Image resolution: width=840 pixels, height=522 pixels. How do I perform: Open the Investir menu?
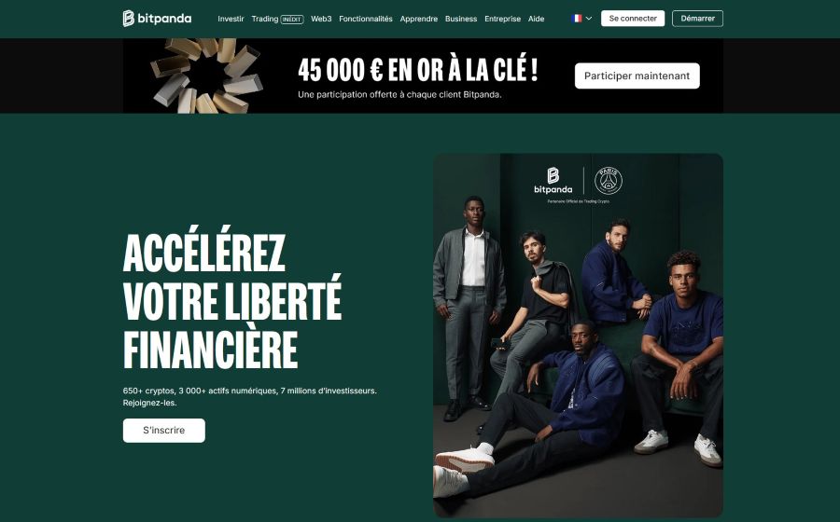[x=231, y=19]
